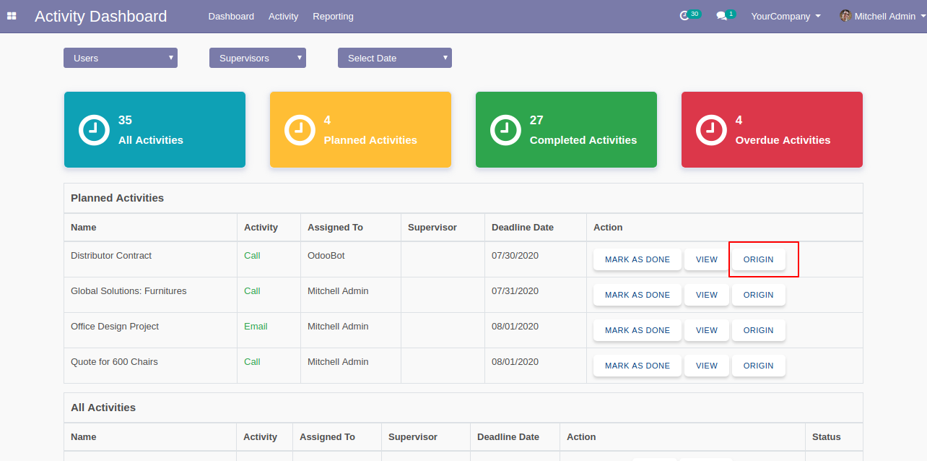Click clock icon on Planned Activities card
927x461 pixels.
tap(299, 130)
